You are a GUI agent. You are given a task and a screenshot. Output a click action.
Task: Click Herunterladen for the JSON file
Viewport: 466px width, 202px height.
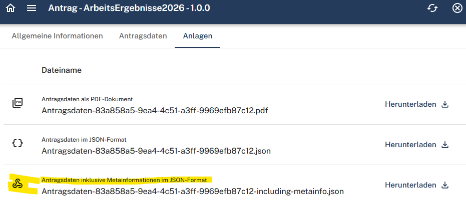point(410,145)
